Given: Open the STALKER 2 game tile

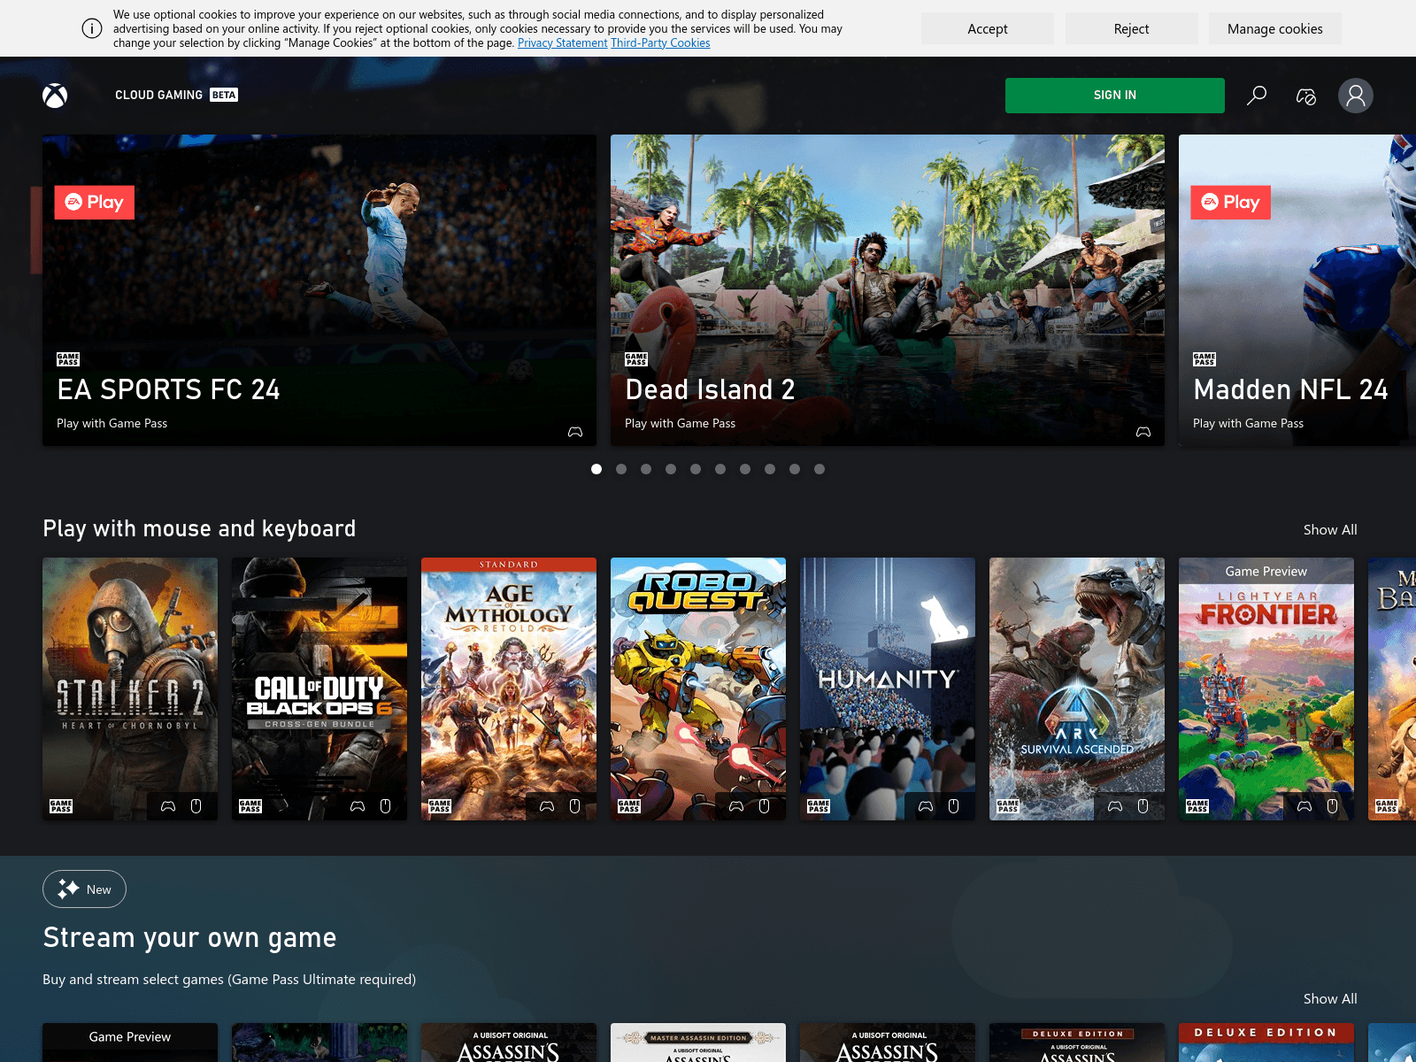Looking at the screenshot, I should click(130, 689).
